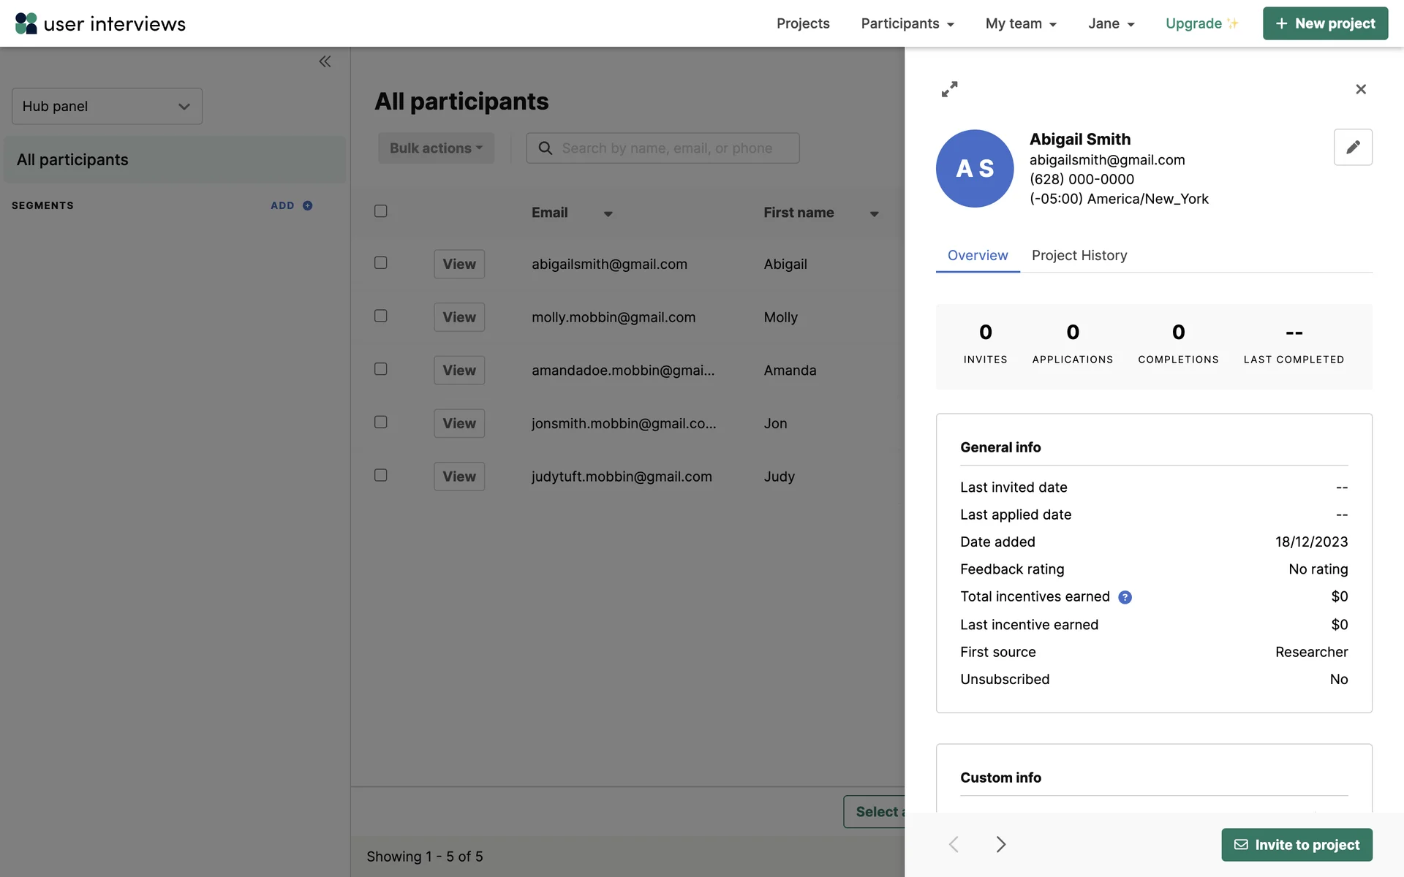Click the help icon beside Total incentives earned
The height and width of the screenshot is (877, 1404).
[1125, 598]
